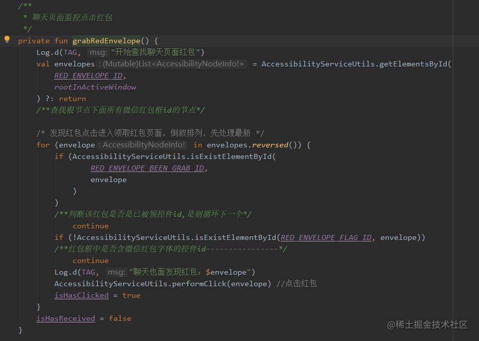
Task: Click the comment 聊天页面监控点击红包
Action: point(72,18)
